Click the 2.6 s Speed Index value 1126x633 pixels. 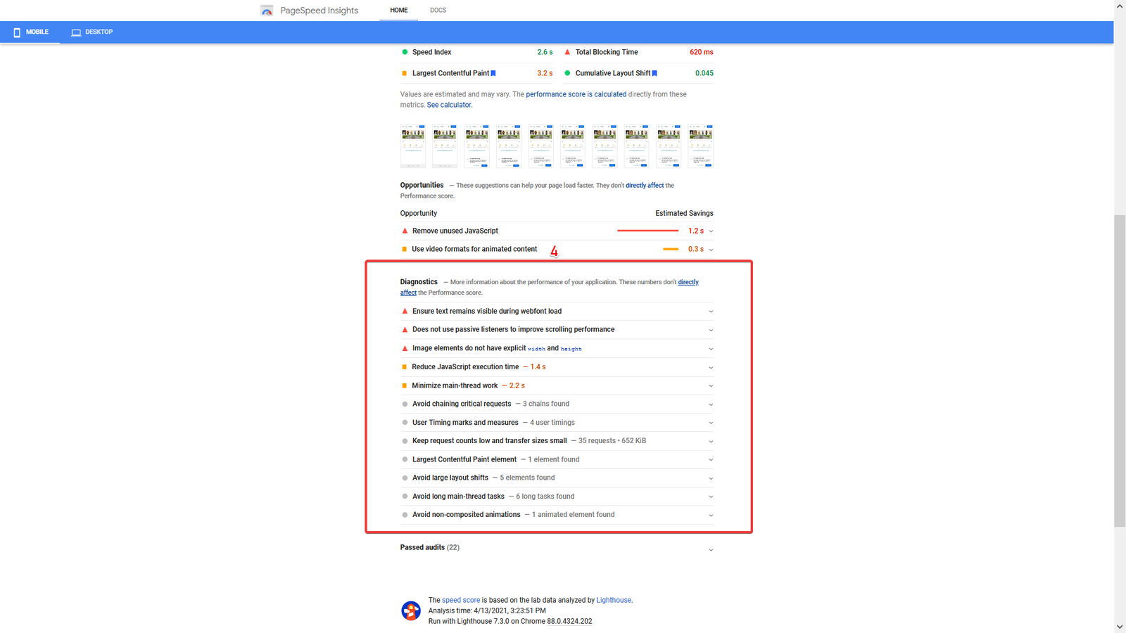(545, 52)
